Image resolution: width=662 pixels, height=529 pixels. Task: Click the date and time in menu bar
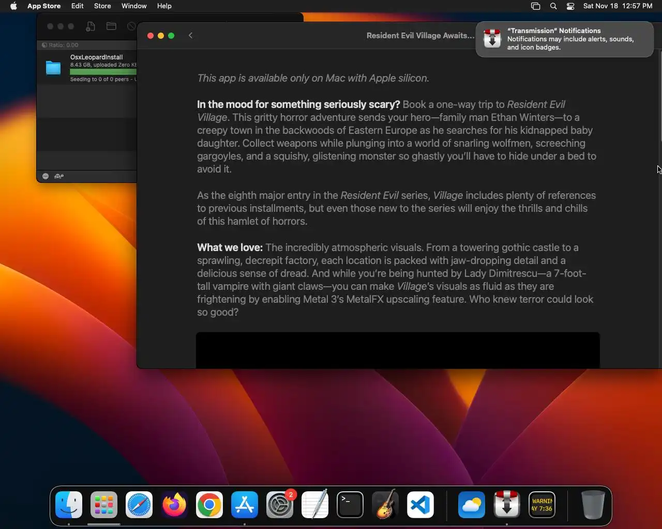(618, 6)
